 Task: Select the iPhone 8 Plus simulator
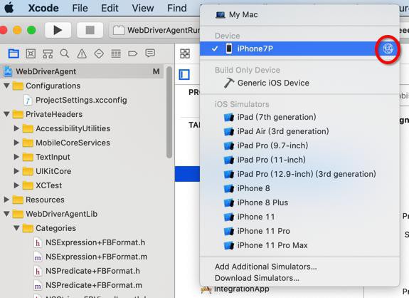point(299,202)
